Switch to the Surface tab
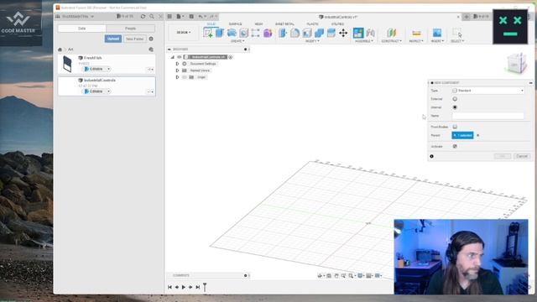537x302 pixels. (235, 24)
